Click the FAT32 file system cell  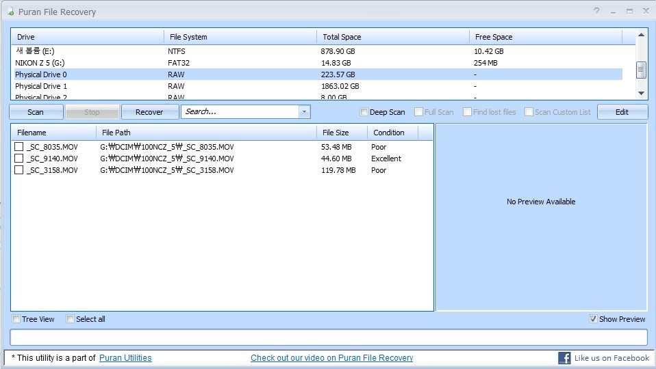[179, 63]
